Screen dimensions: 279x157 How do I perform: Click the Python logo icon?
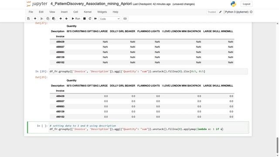233,4
